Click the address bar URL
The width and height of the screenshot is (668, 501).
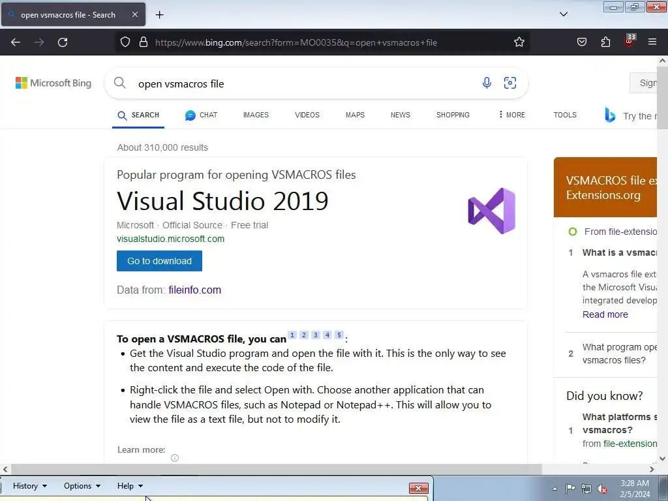(296, 42)
